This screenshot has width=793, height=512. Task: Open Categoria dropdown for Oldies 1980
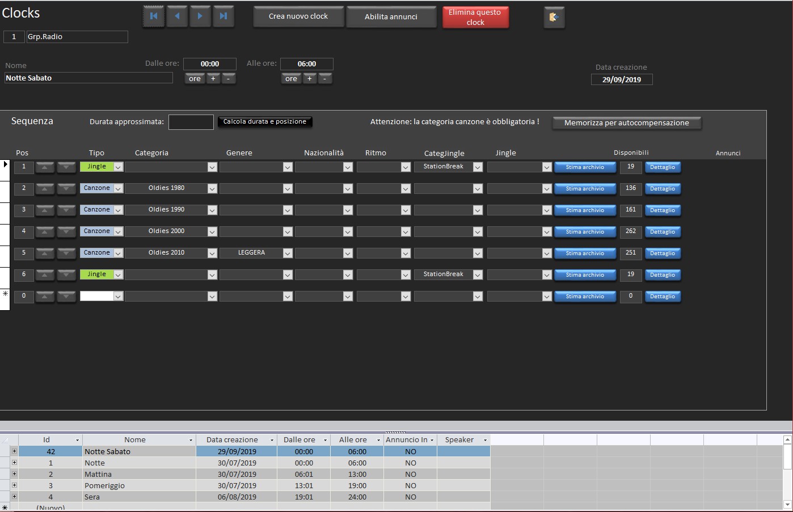click(212, 188)
